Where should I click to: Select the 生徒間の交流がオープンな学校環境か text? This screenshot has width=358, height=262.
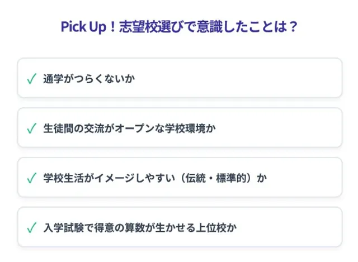(x=129, y=128)
